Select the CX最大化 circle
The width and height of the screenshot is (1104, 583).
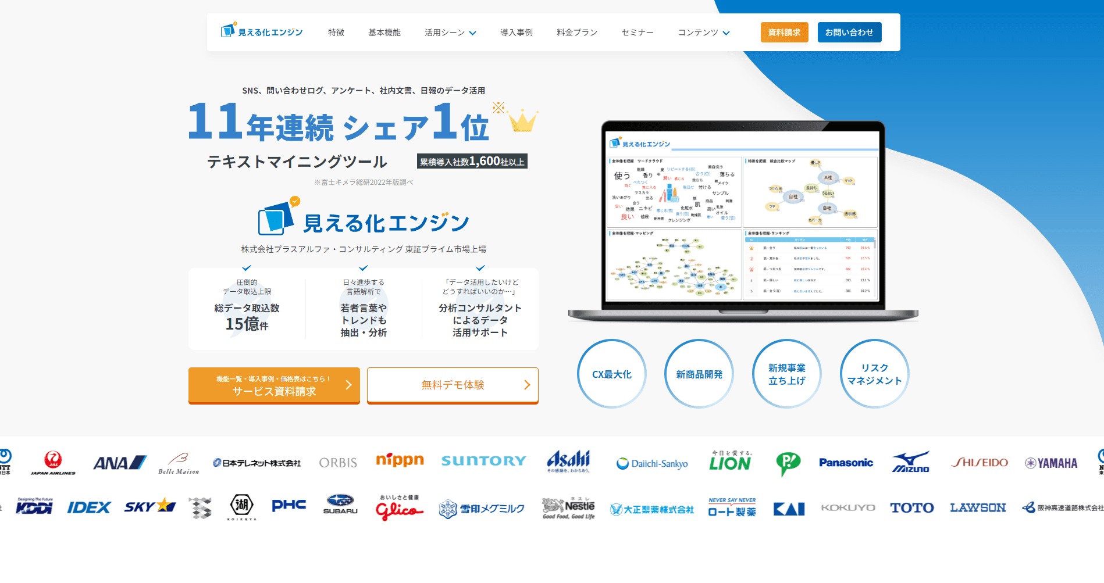pyautogui.click(x=612, y=374)
